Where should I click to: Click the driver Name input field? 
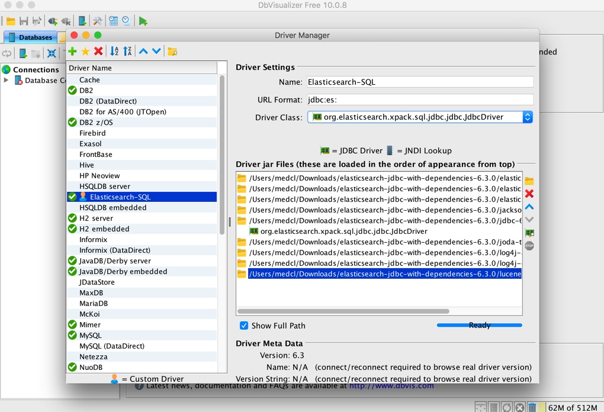tap(420, 82)
